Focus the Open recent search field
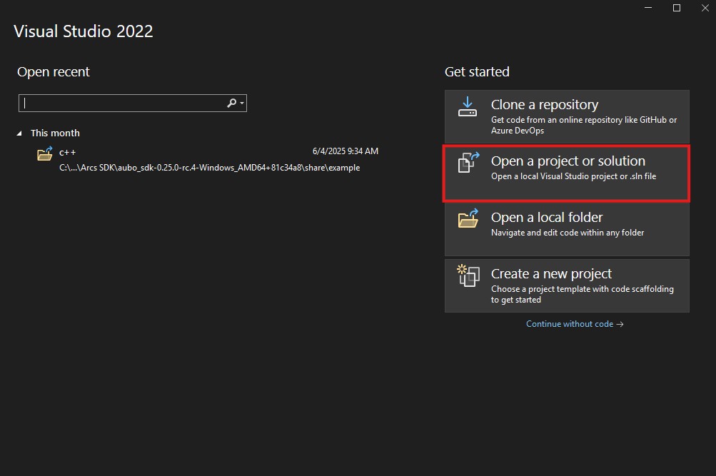 [133, 103]
